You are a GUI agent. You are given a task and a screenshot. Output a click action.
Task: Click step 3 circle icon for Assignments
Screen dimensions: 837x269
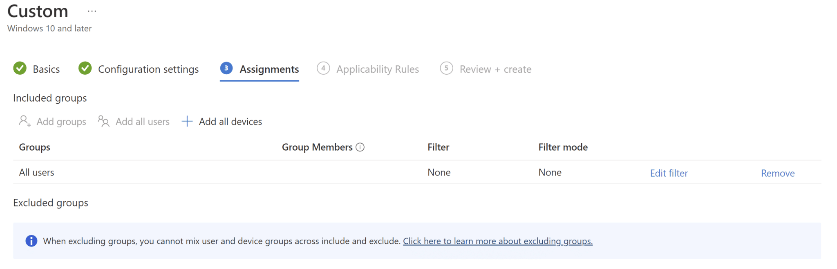pyautogui.click(x=226, y=68)
